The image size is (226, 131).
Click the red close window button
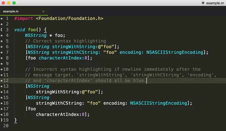(3, 3)
